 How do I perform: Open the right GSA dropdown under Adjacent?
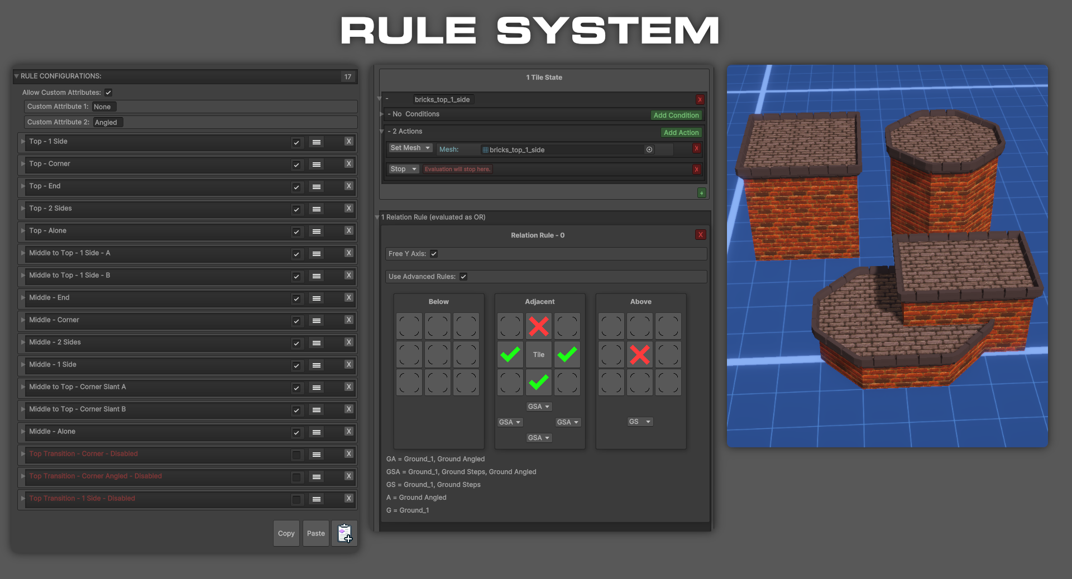point(568,422)
